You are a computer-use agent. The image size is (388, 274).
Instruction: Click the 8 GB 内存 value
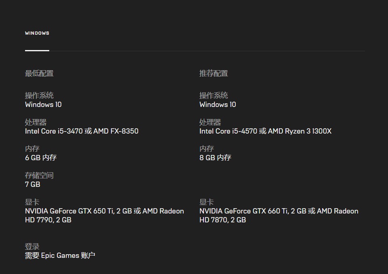click(x=215, y=158)
